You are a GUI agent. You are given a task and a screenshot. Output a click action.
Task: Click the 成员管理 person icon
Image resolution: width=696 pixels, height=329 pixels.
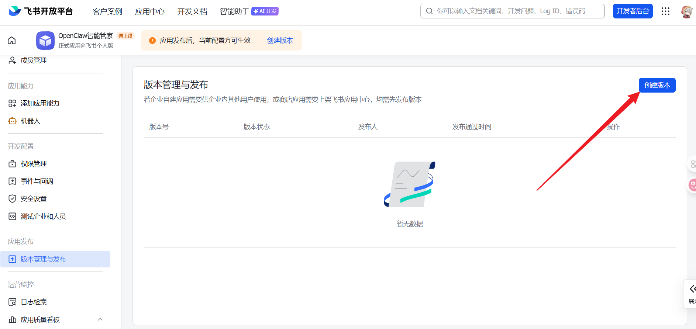[12, 60]
